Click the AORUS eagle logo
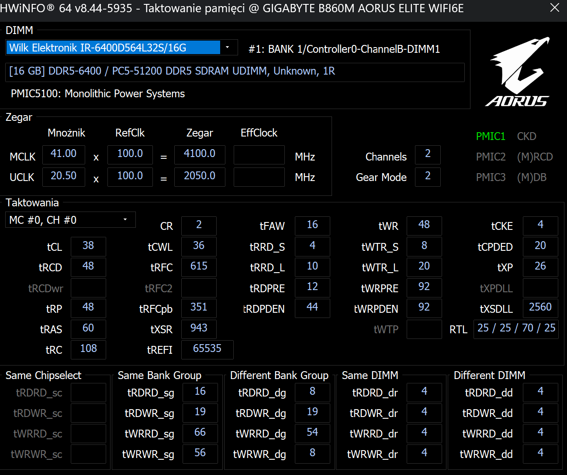567x475 pixels. [518, 72]
